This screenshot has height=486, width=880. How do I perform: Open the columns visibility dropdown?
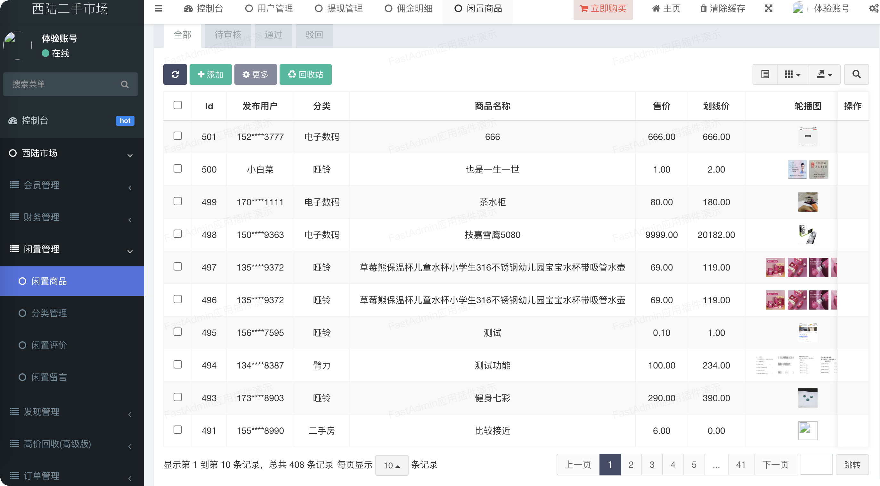(x=792, y=74)
